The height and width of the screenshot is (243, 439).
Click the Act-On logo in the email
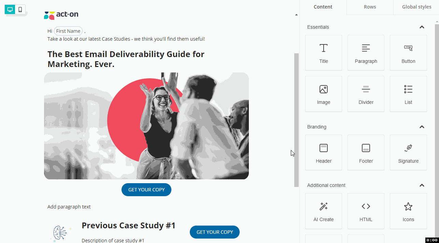click(61, 15)
